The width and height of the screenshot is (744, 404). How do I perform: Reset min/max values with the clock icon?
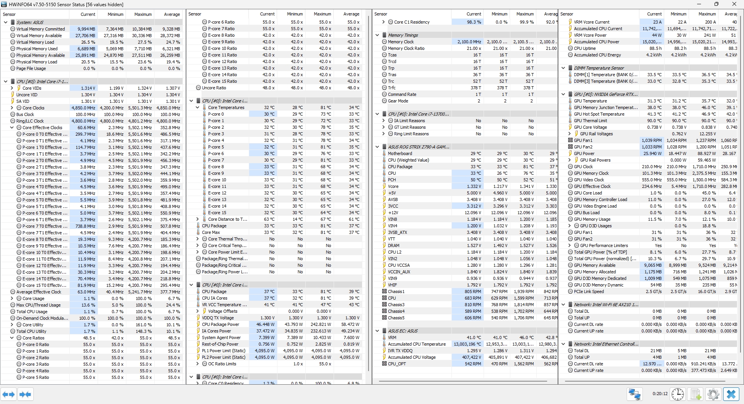point(677,394)
